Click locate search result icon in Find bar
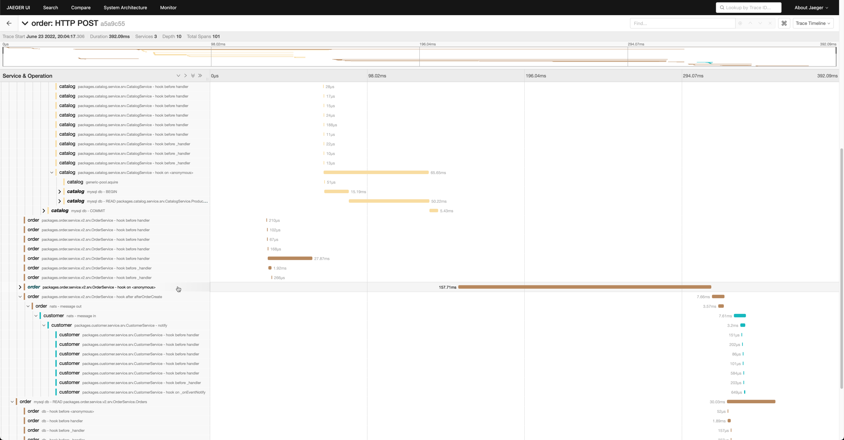The image size is (844, 440). coord(740,23)
